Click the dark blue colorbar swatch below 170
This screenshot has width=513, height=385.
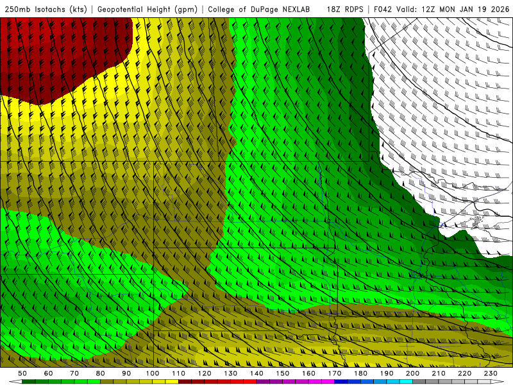point(341,382)
